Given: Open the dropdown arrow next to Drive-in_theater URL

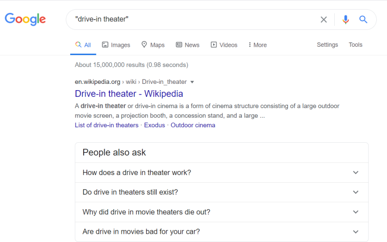Looking at the screenshot, I should (x=192, y=82).
